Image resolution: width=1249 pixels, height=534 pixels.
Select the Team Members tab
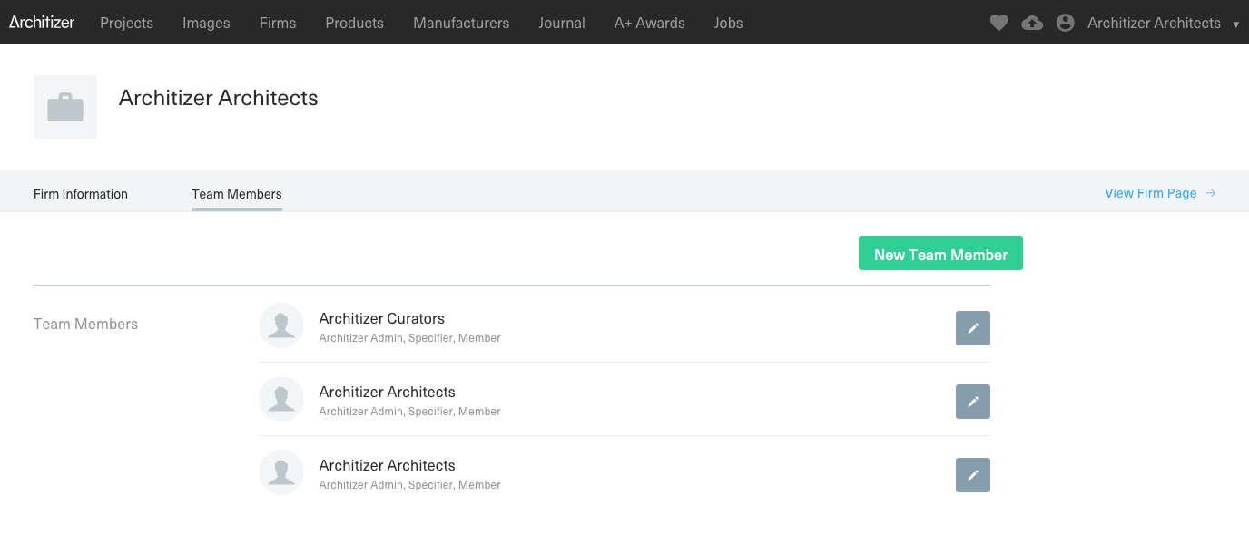tap(237, 194)
